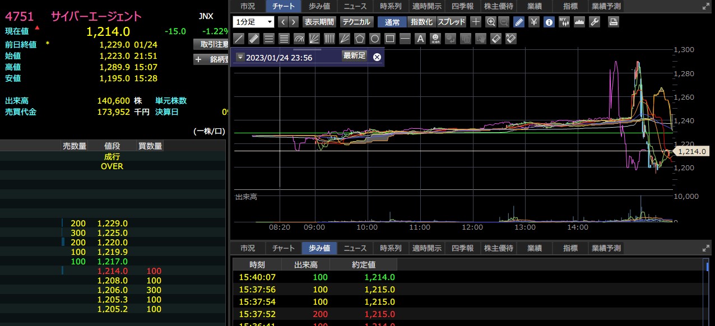Select the pentagon shape tool
Screen dimensions: 715x326
coord(359,39)
